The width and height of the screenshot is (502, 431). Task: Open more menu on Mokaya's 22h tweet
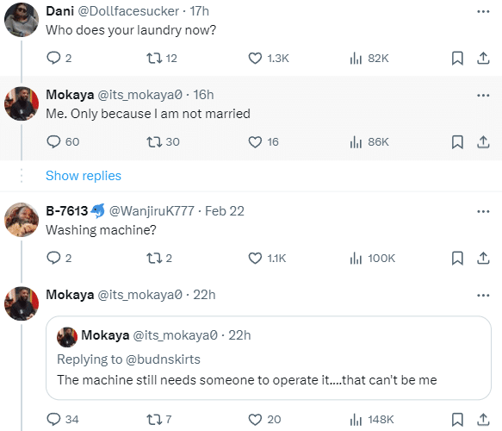coord(483,295)
